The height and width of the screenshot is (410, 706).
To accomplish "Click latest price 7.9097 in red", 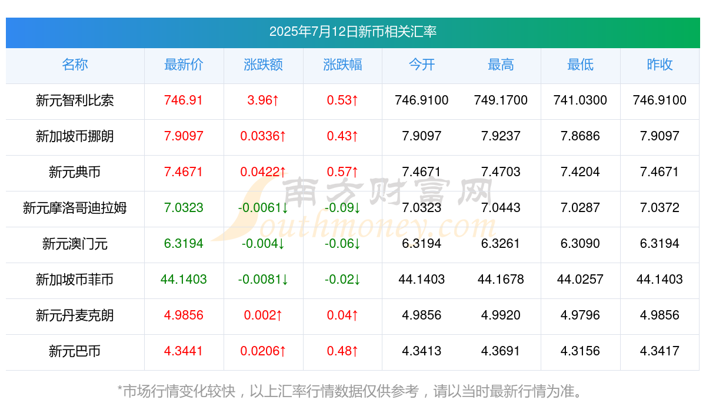I will (184, 136).
